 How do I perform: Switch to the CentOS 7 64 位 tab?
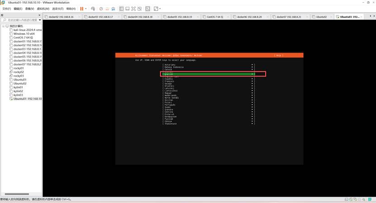215,17
